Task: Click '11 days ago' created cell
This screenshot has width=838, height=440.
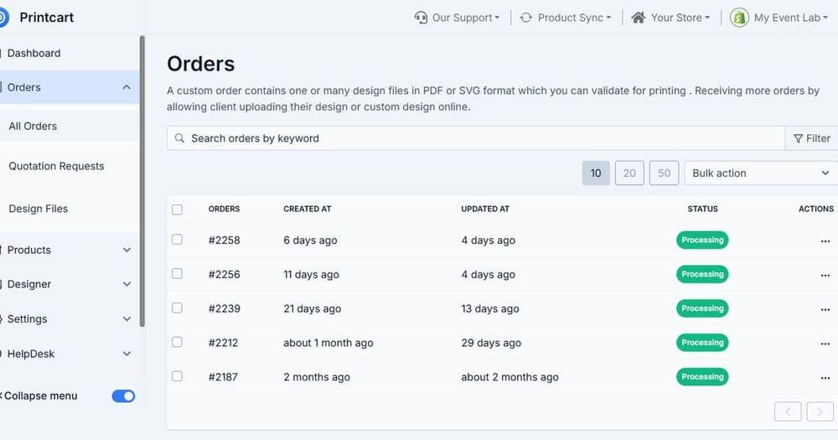Action: point(311,275)
